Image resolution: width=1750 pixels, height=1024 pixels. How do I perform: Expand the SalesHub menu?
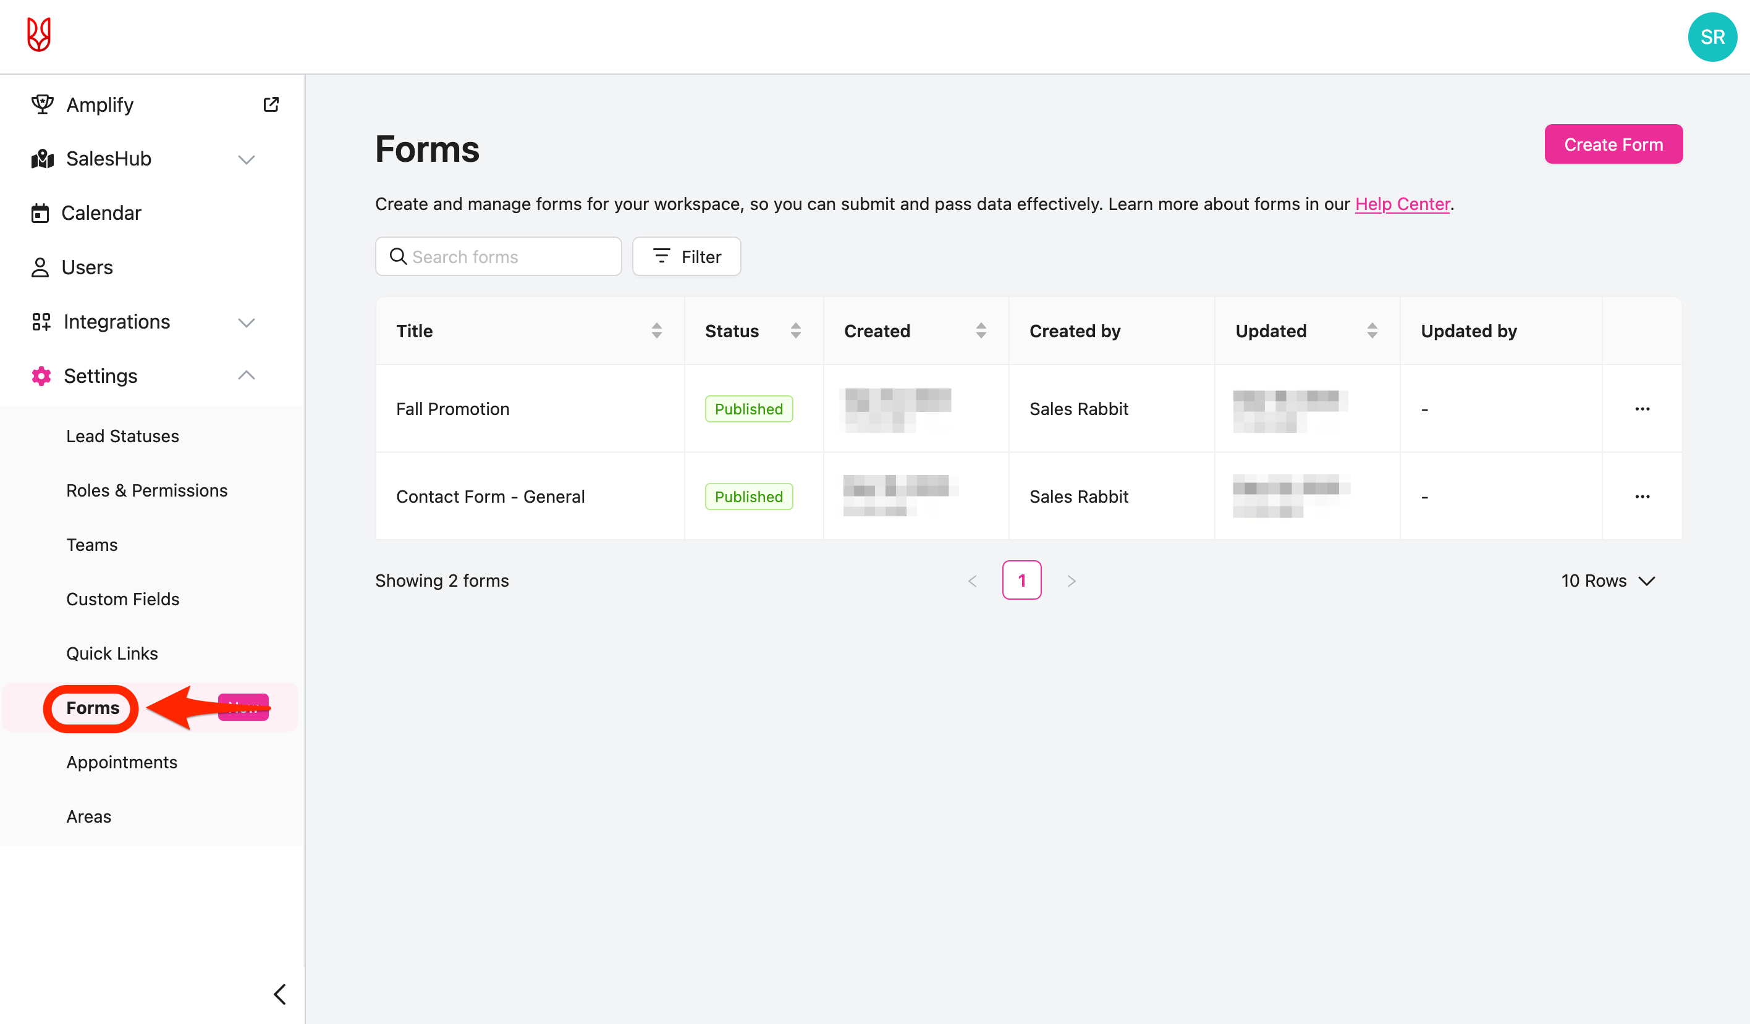(247, 159)
